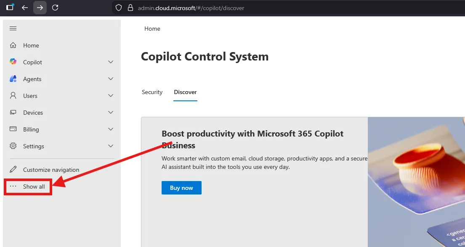Go forward with browser forward arrow
The width and height of the screenshot is (465, 247).
(x=40, y=8)
